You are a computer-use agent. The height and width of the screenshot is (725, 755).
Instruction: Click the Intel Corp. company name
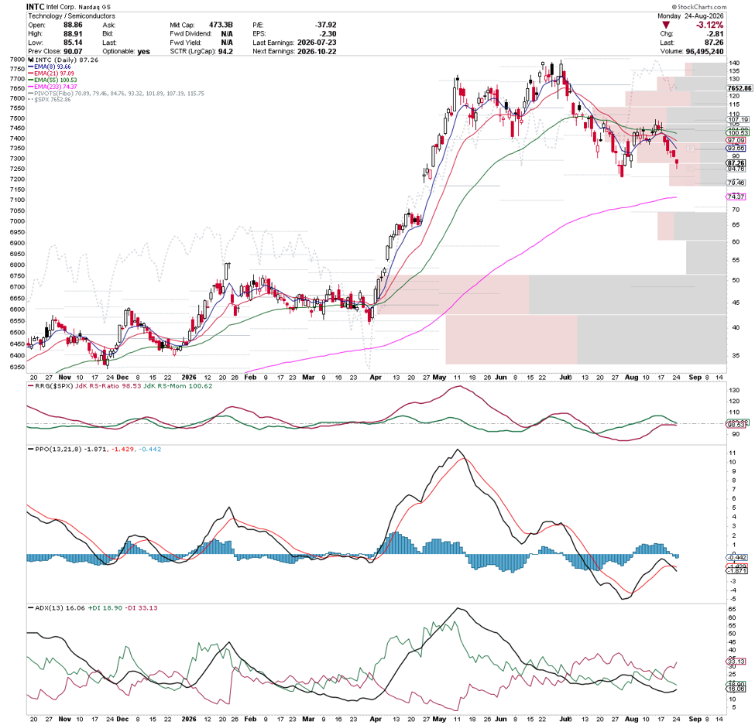tap(62, 7)
